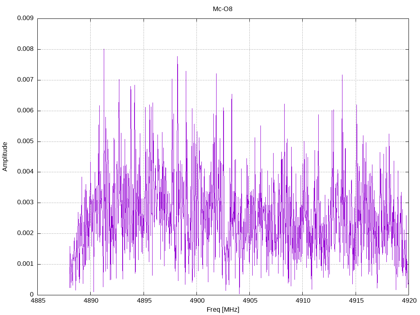The image size is (420, 315).
Task: Click the 4900 x-axis tick label
Action: pyautogui.click(x=197, y=301)
